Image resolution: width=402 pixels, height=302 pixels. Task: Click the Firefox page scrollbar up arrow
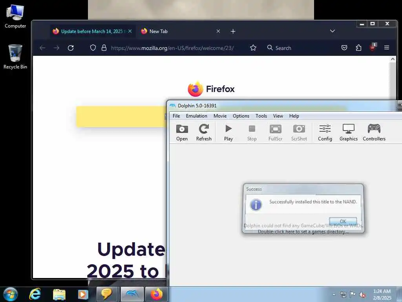[393, 59]
